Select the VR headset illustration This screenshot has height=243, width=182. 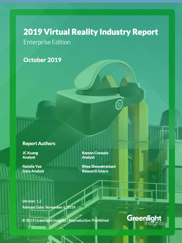(100, 98)
